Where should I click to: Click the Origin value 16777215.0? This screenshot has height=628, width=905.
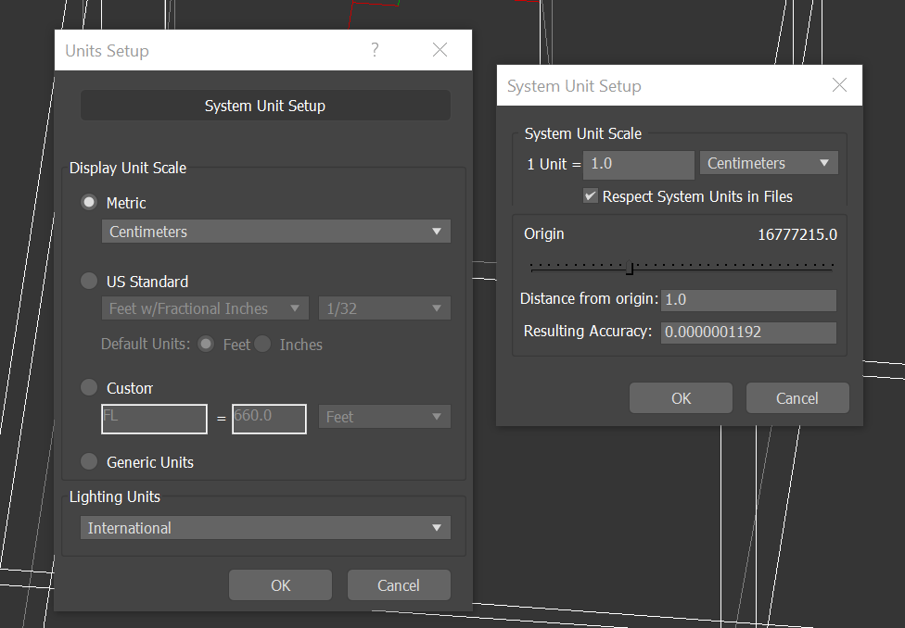pos(797,234)
